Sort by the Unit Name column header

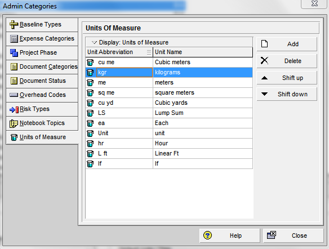(203, 52)
